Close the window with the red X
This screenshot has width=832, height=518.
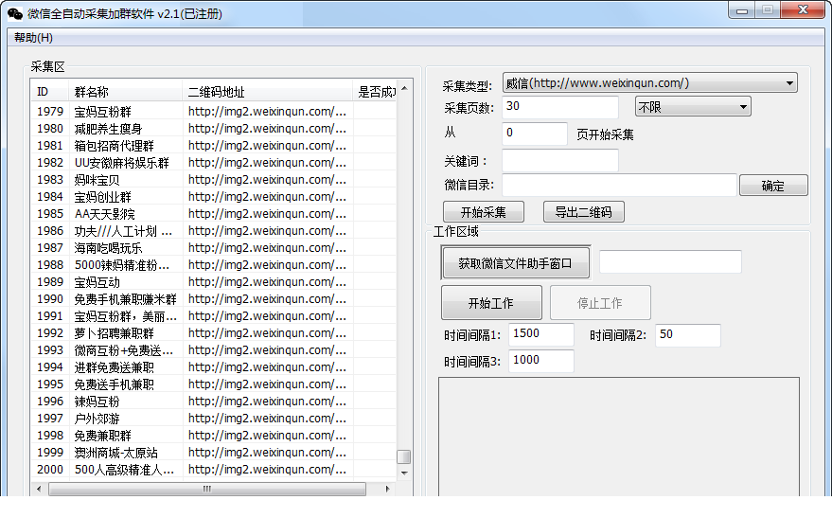coord(803,10)
